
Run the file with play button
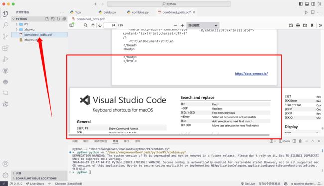coord(306,12)
